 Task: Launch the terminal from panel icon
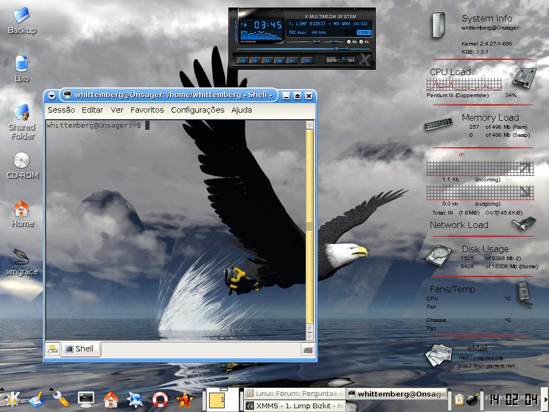coord(86,399)
